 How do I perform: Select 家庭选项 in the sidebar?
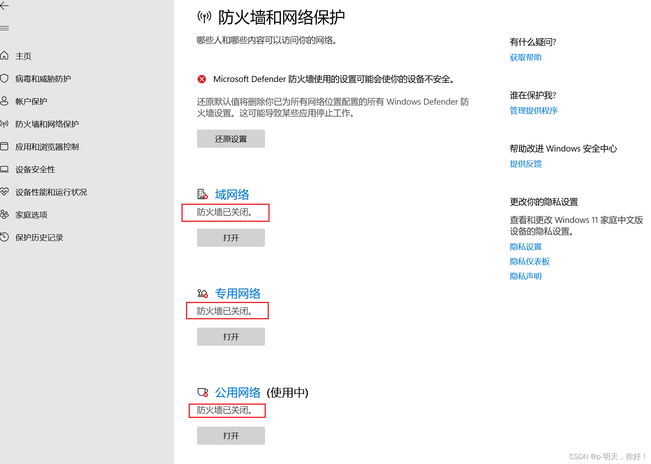pos(31,215)
